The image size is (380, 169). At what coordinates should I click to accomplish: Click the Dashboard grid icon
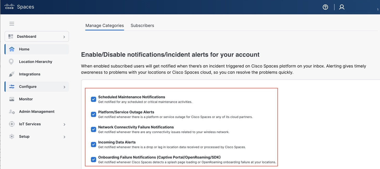coord(11,36)
